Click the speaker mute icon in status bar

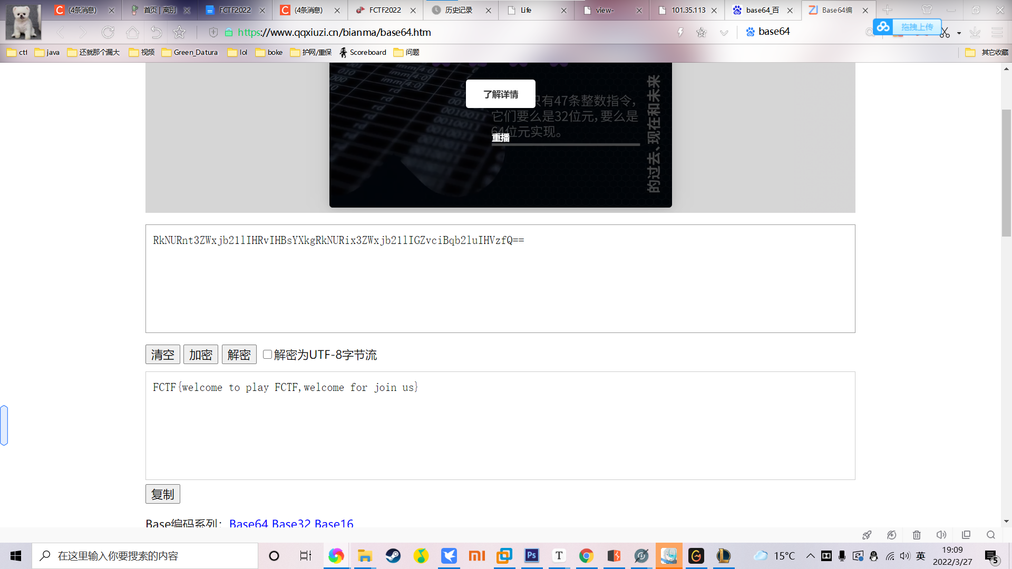pos(941,535)
